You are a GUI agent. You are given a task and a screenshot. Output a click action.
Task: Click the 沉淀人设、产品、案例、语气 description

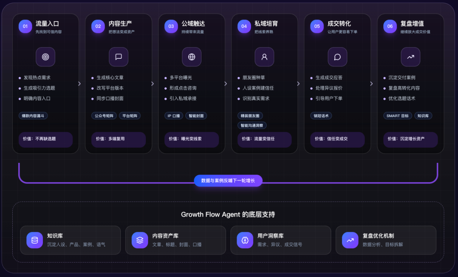click(76, 245)
